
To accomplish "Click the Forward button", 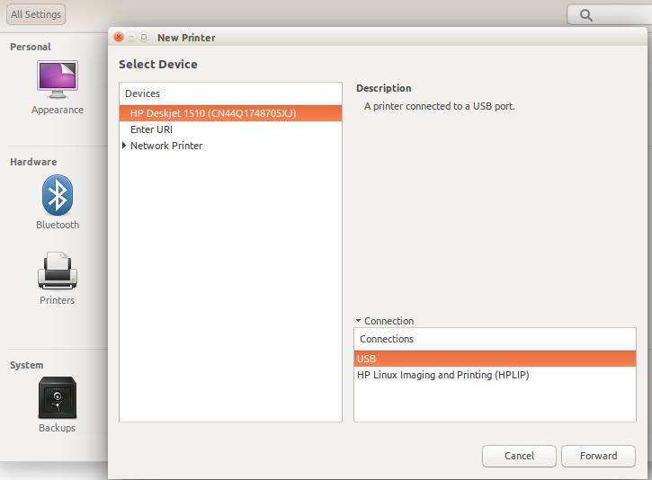I will tap(598, 456).
